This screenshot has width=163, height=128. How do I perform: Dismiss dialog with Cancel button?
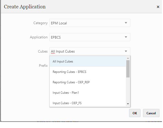pyautogui.click(x=151, y=113)
